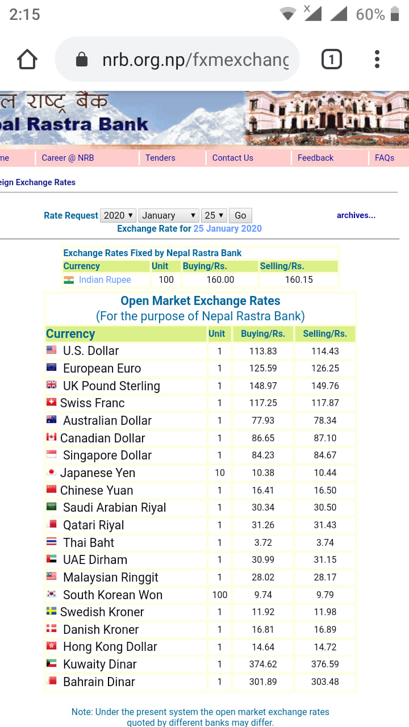
Task: Open Chrome's three-dot overflow menu
Action: pyautogui.click(x=377, y=60)
